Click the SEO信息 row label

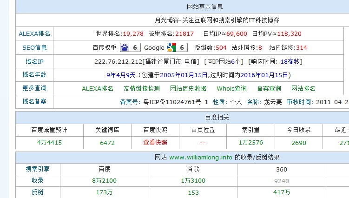click(34, 47)
